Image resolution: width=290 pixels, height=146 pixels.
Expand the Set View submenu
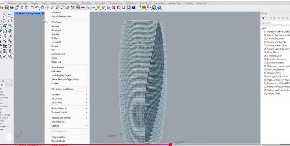point(67,95)
